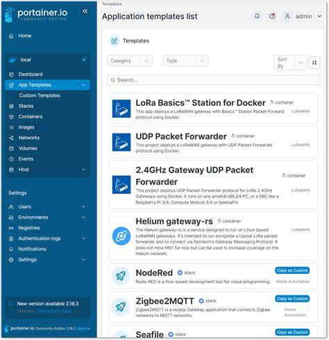Open Containers in the sidebar
Screen dimensions: 329x340
[31, 117]
